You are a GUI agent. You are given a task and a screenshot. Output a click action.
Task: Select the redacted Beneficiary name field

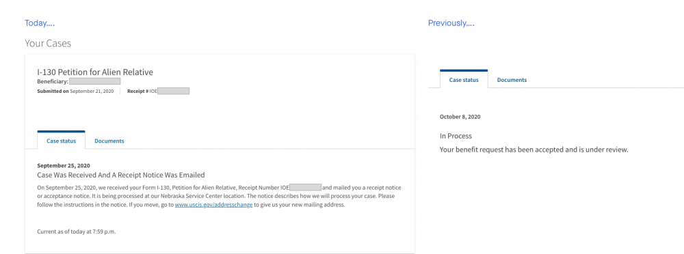94,81
